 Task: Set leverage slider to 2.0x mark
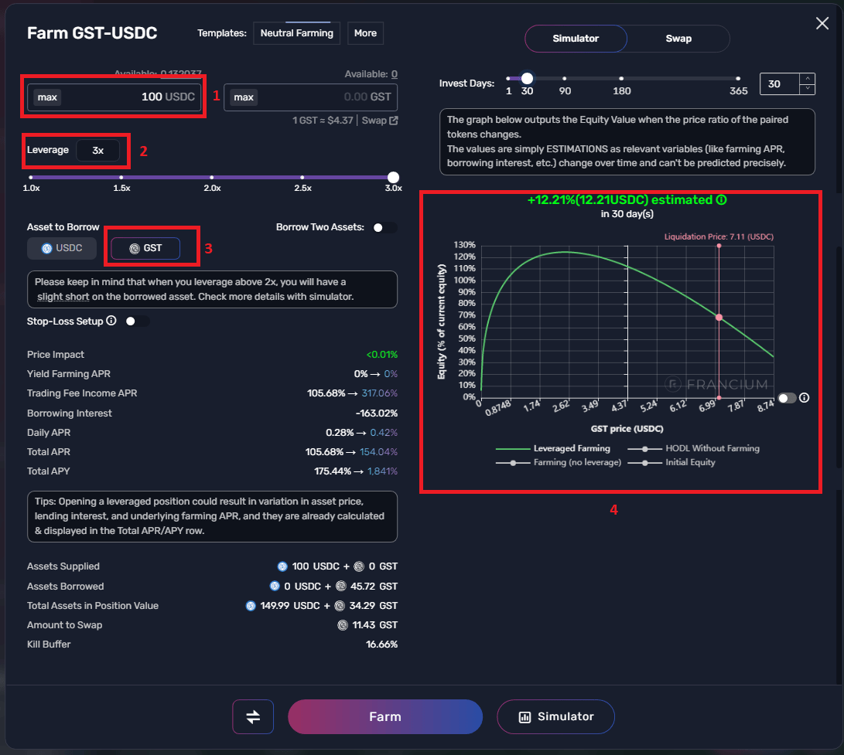tap(212, 178)
